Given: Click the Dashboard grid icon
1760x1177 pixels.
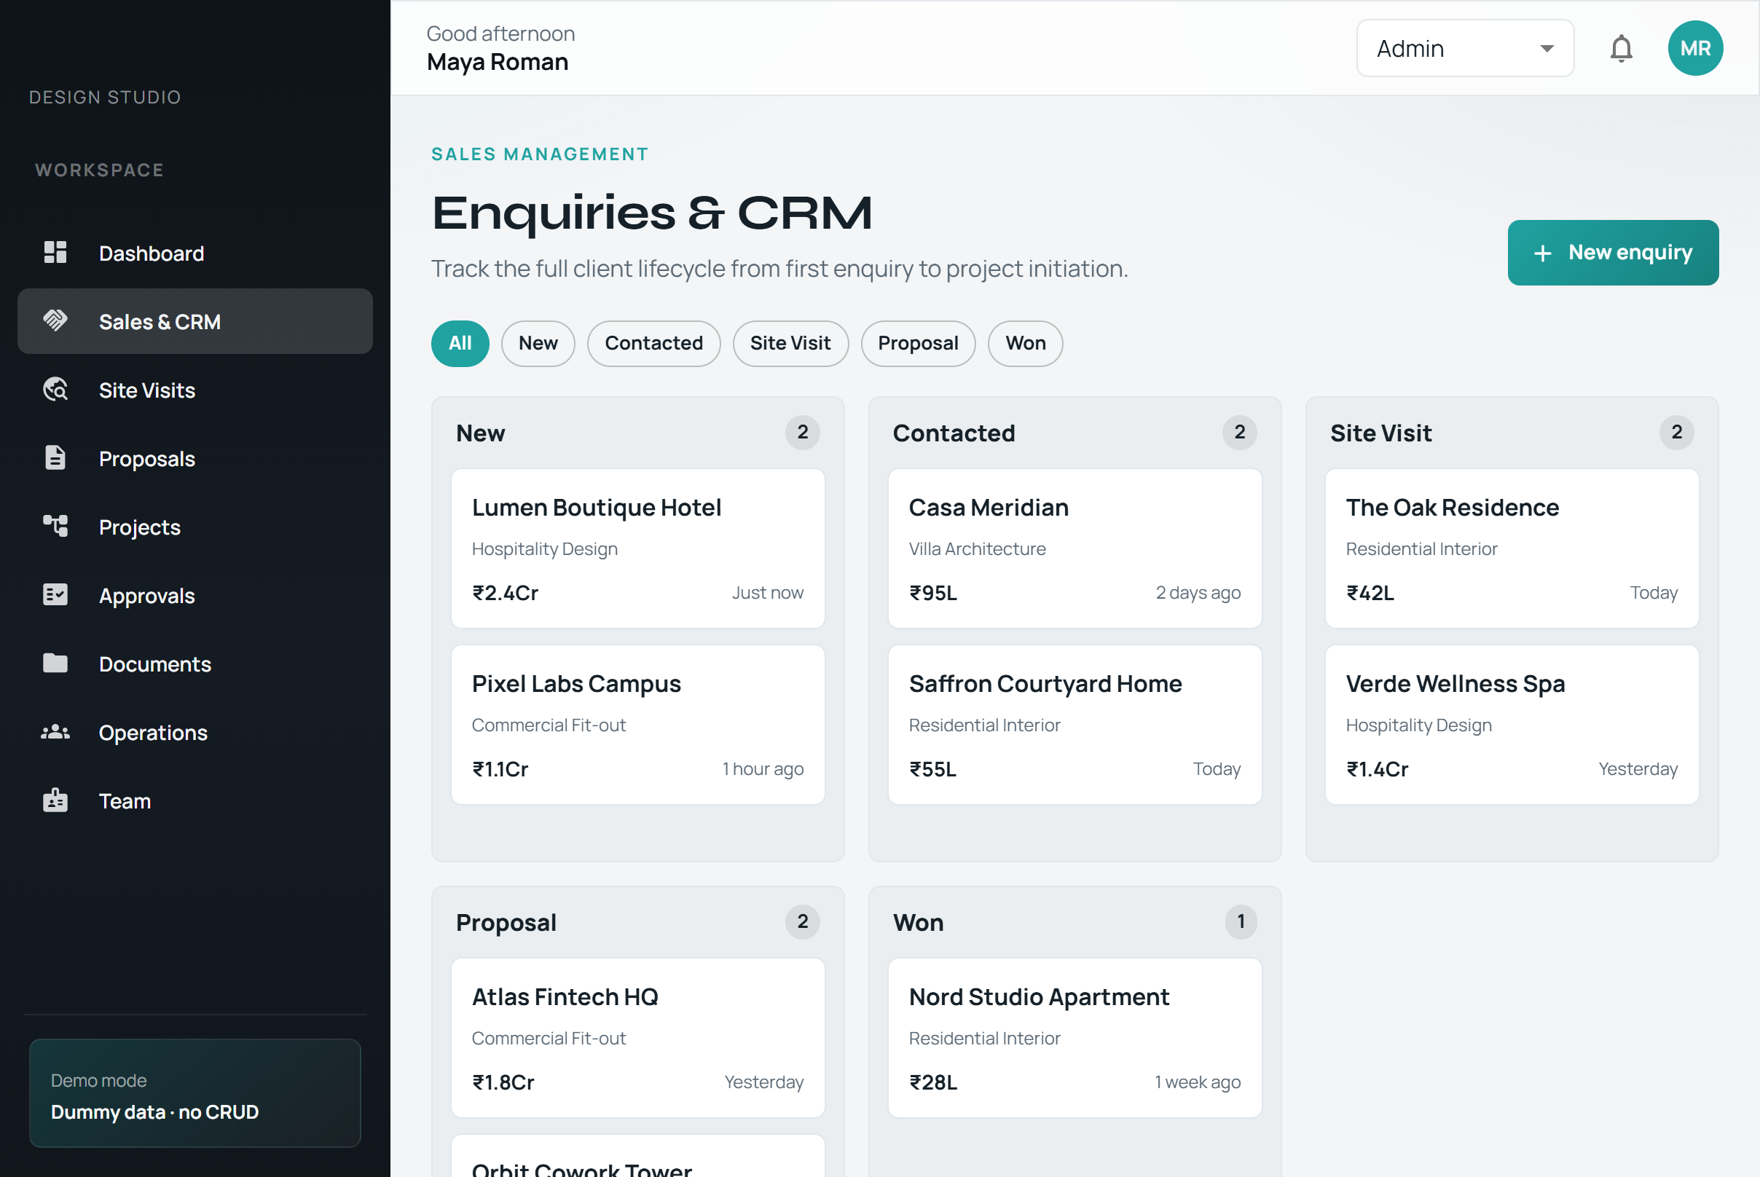Looking at the screenshot, I should click(x=55, y=252).
